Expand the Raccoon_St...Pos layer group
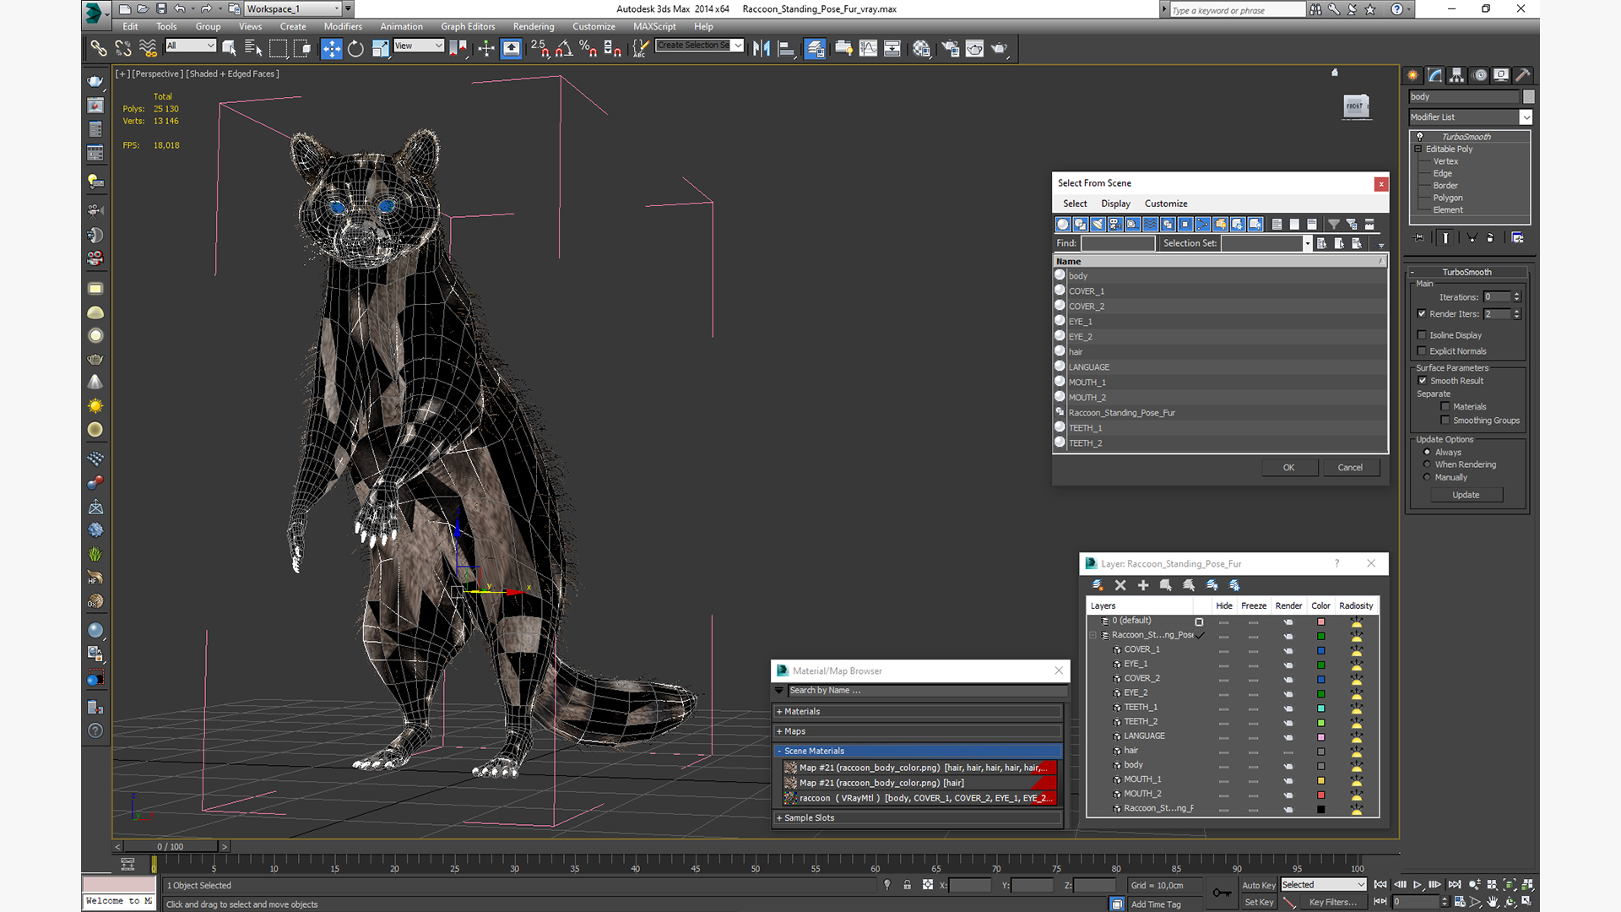Viewport: 1621px width, 912px height. tap(1092, 635)
